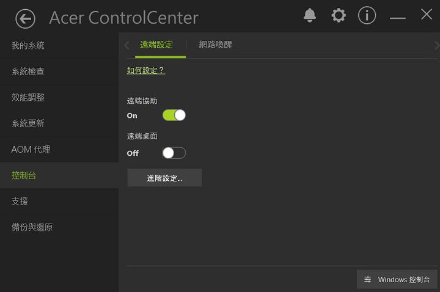
Task: Go to 我的系統 in sidebar
Action: point(28,46)
